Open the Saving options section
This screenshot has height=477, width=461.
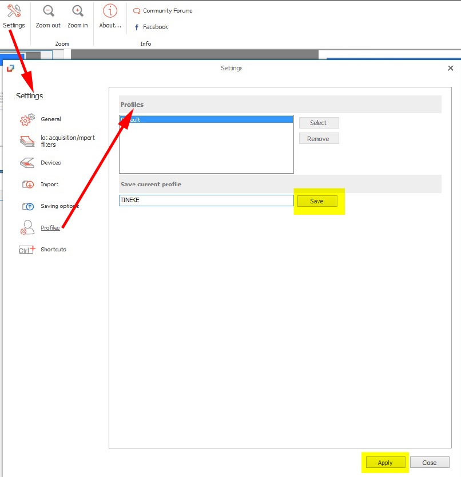(60, 206)
